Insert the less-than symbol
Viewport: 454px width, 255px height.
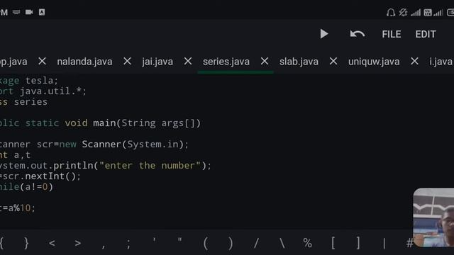(52, 243)
